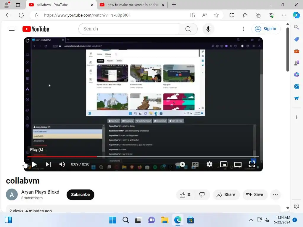Open Browser essentials heart icon
The height and width of the screenshot is (227, 303).
(x=271, y=15)
